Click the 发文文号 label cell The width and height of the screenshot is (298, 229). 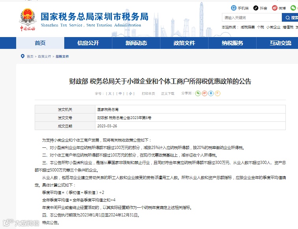pyautogui.click(x=65, y=118)
